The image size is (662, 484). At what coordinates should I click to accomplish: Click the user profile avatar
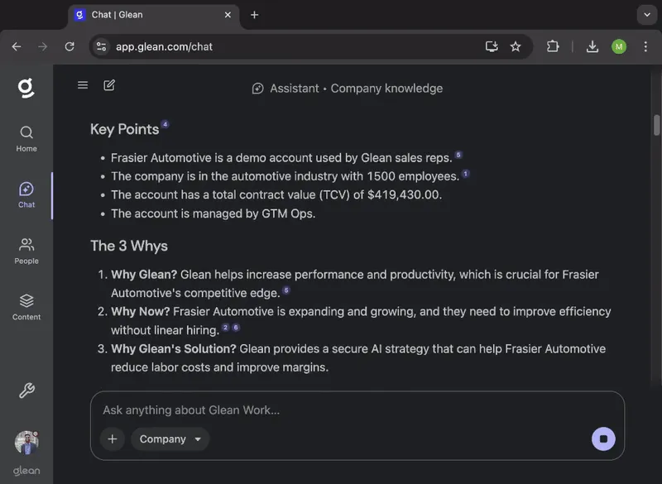click(x=26, y=443)
